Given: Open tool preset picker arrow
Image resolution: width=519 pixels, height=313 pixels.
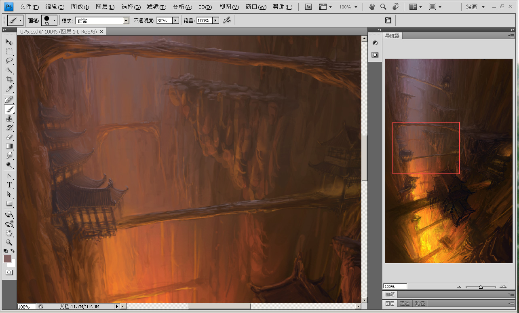Looking at the screenshot, I should 21,20.
